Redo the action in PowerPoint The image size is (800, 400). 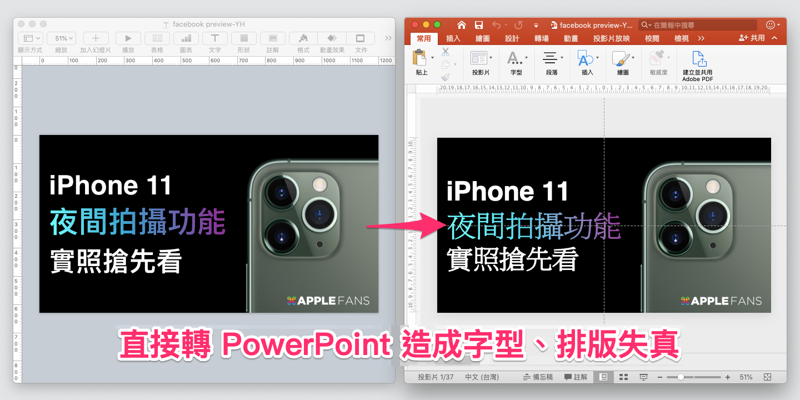coord(518,25)
